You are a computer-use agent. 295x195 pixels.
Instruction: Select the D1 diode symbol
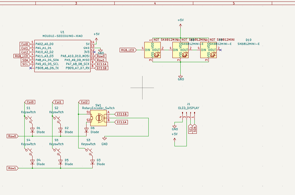32,130
